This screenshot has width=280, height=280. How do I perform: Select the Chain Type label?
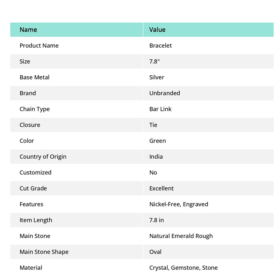[34, 109]
